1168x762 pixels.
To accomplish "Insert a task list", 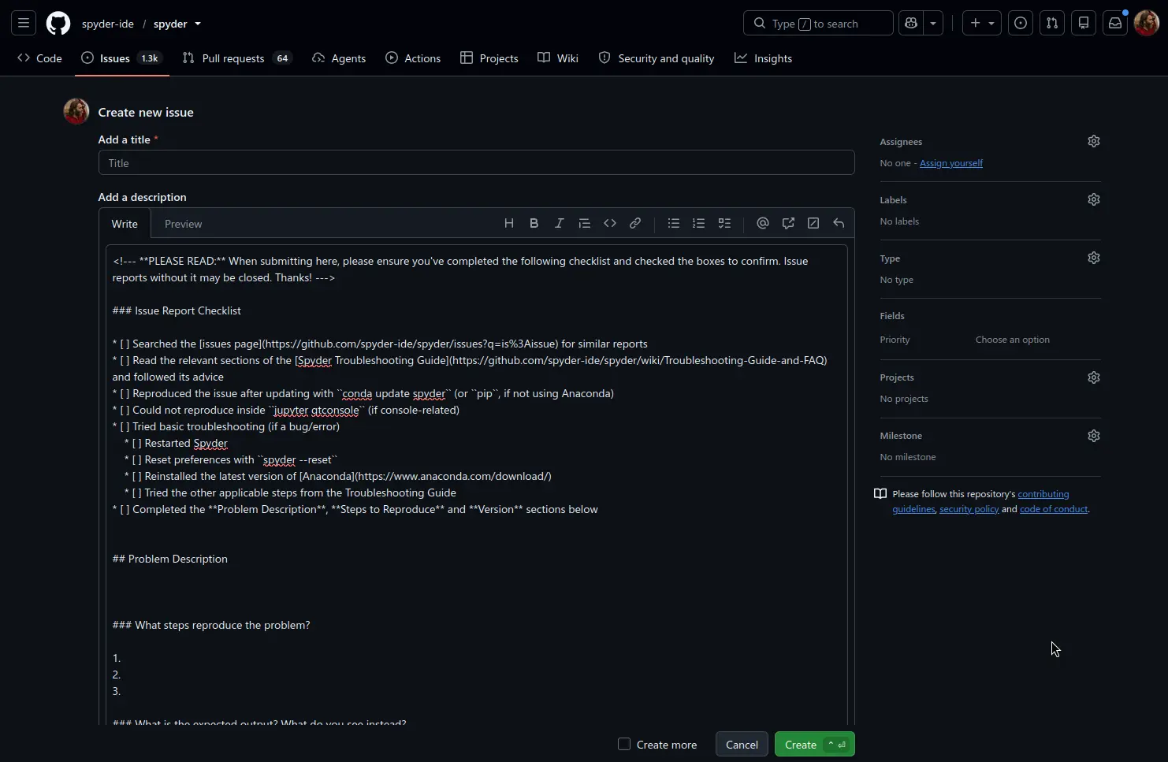I will tap(724, 224).
